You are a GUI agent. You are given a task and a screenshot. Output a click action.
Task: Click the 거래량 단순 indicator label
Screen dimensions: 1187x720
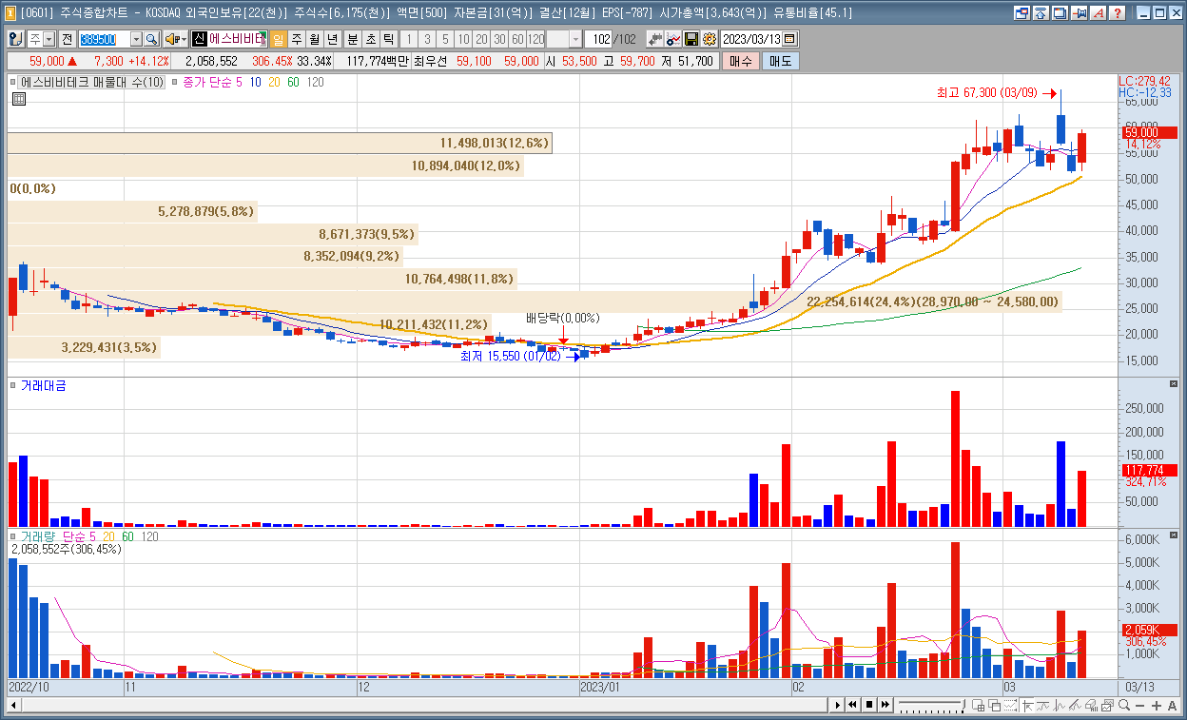coord(52,536)
